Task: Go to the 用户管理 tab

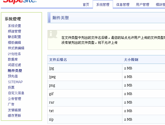Action: click(142, 5)
